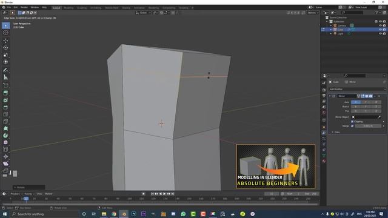Open the outliner filter dropdown
Image resolution: width=388 pixels, height=218 pixels.
point(378,12)
